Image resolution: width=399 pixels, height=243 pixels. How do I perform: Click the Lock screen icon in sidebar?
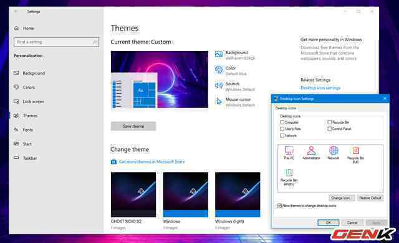[x=16, y=101]
